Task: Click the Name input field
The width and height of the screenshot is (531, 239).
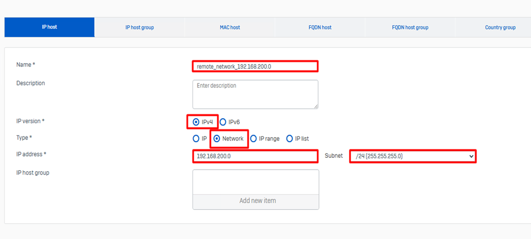Action: 255,67
